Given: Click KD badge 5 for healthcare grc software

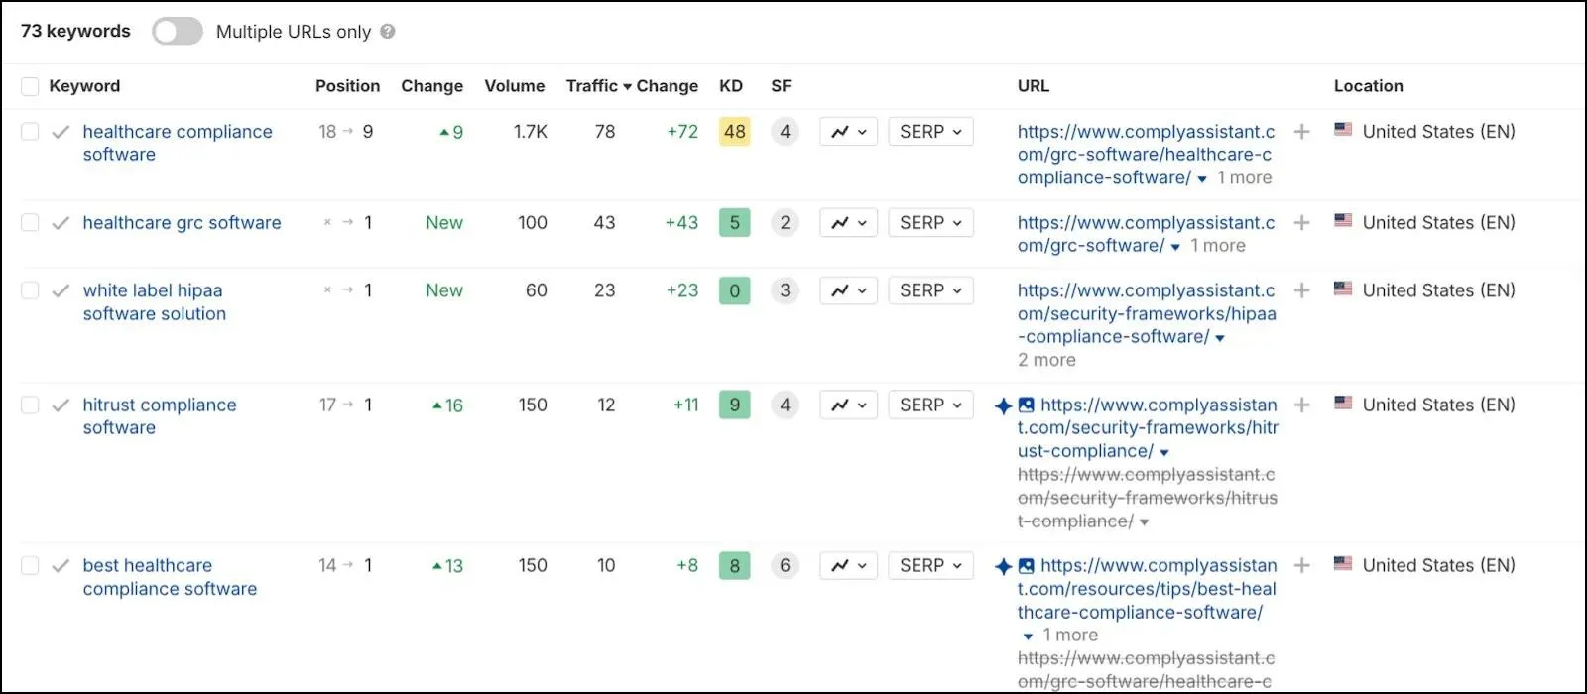Looking at the screenshot, I should pyautogui.click(x=735, y=223).
